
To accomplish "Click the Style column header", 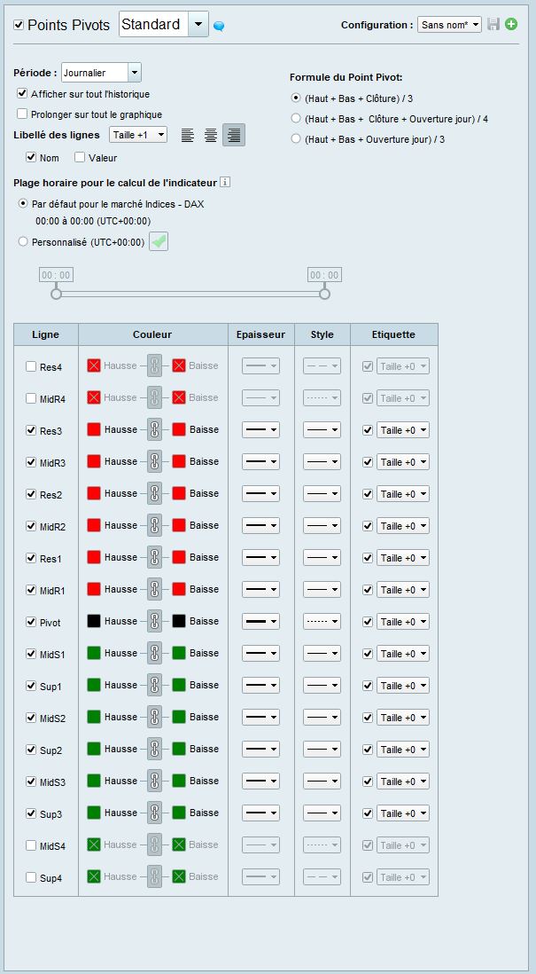I will point(322,334).
